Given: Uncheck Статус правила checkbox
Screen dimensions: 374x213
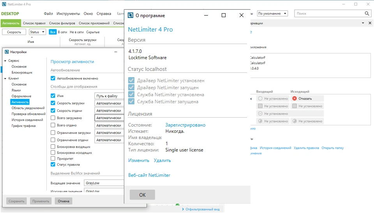Looking at the screenshot, I should point(53,165).
